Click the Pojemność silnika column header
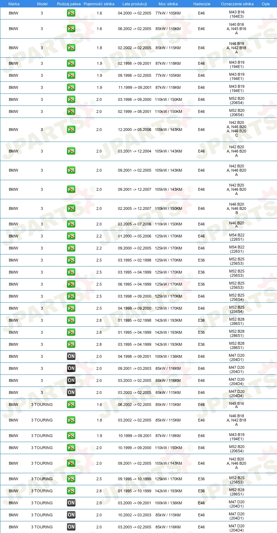Viewport: 277px width, 533px height. [x=99, y=4]
